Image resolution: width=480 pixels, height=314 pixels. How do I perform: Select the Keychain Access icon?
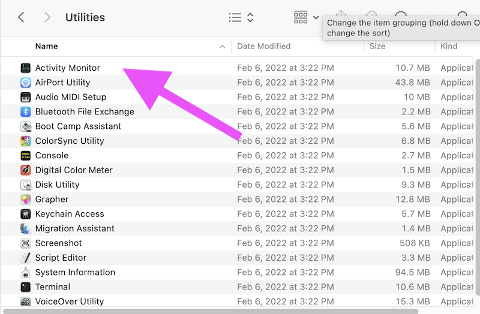point(25,214)
